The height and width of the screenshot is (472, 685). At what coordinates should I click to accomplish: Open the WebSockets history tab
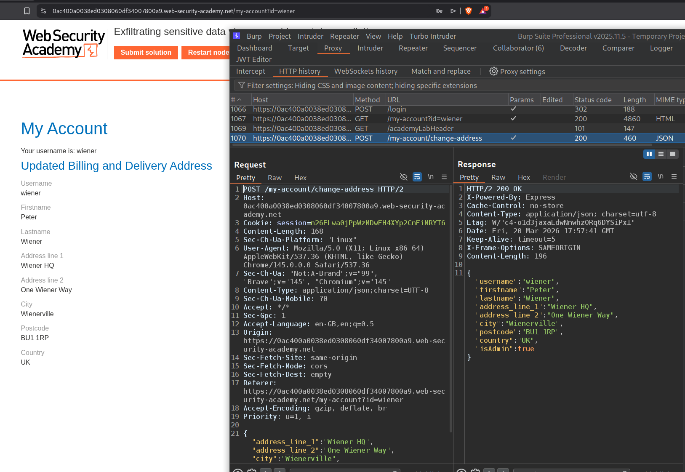(x=365, y=71)
